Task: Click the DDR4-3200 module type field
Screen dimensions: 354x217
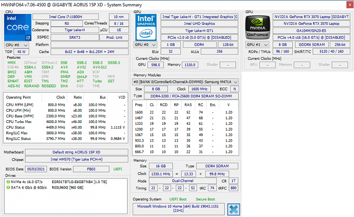Action: click(191, 96)
